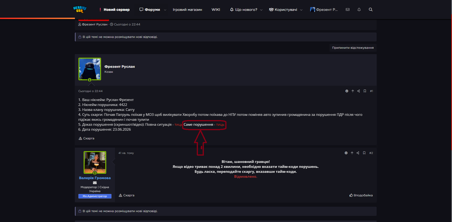Open the Саме порушення тиць link
The image size is (452, 222).
pyautogui.click(x=220, y=125)
